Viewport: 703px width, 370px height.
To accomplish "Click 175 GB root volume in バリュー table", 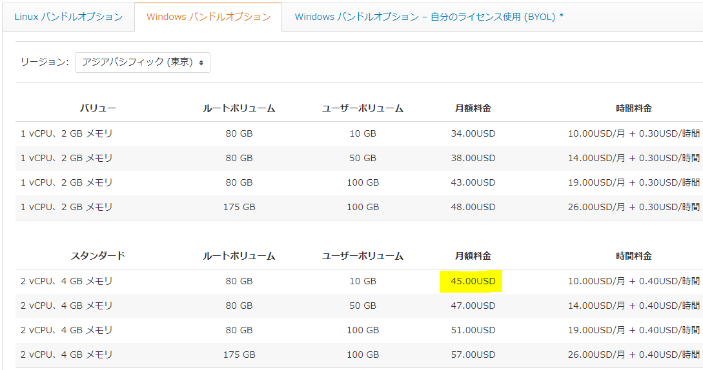I will point(239,207).
